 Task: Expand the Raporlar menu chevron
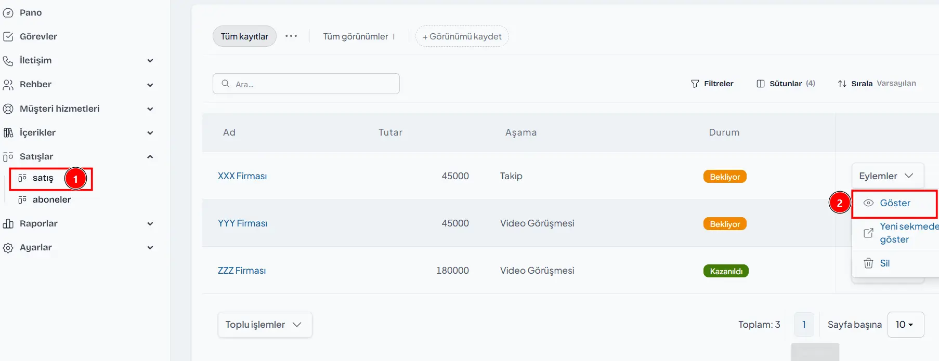[x=150, y=224]
